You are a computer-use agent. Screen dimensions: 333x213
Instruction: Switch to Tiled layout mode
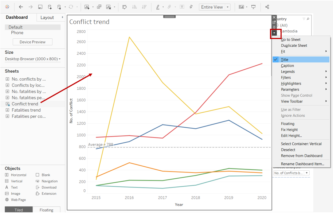tap(19, 210)
